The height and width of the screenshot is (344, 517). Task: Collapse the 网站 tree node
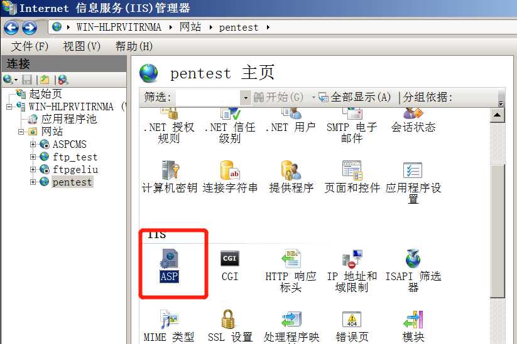point(21,132)
